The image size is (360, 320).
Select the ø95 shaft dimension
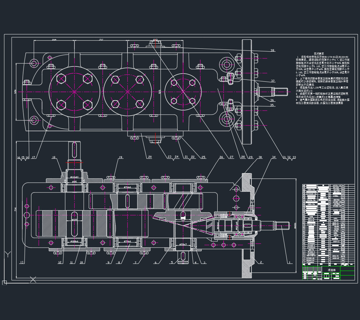coord(74,182)
